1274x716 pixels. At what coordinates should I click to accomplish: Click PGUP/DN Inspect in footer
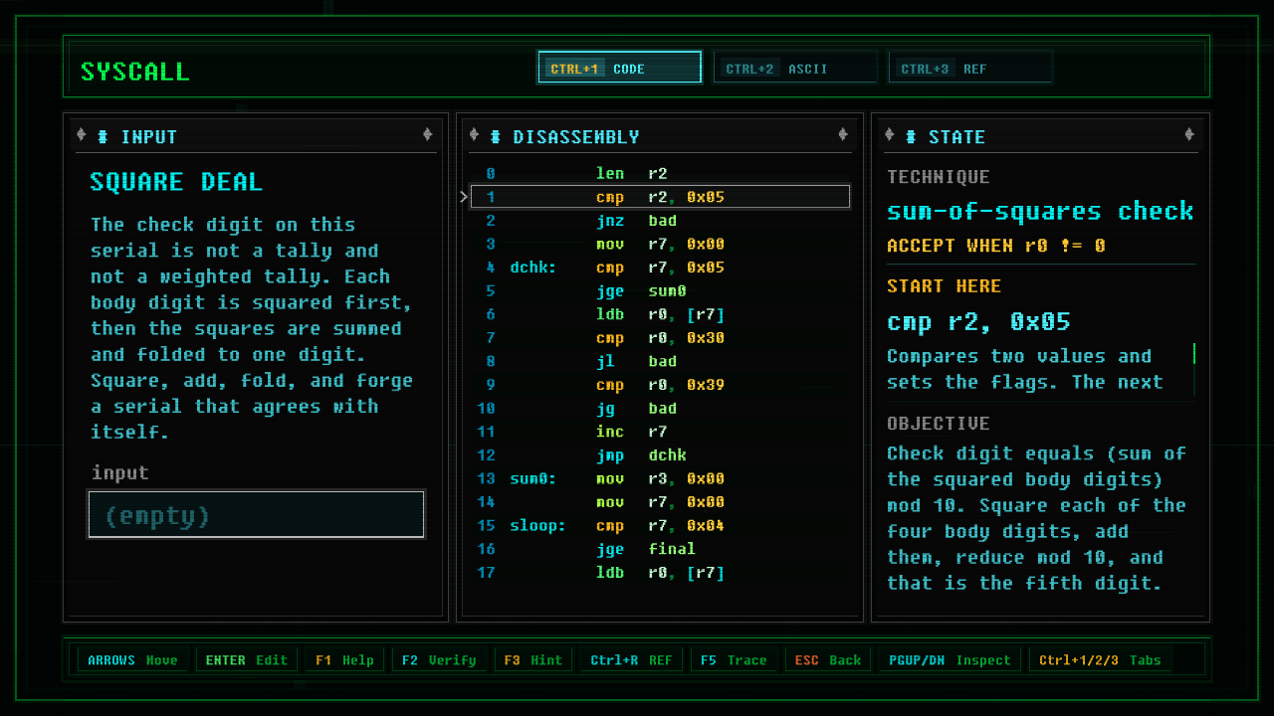click(950, 659)
